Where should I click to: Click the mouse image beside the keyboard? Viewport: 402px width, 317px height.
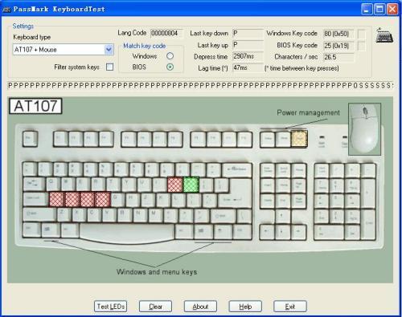364,129
